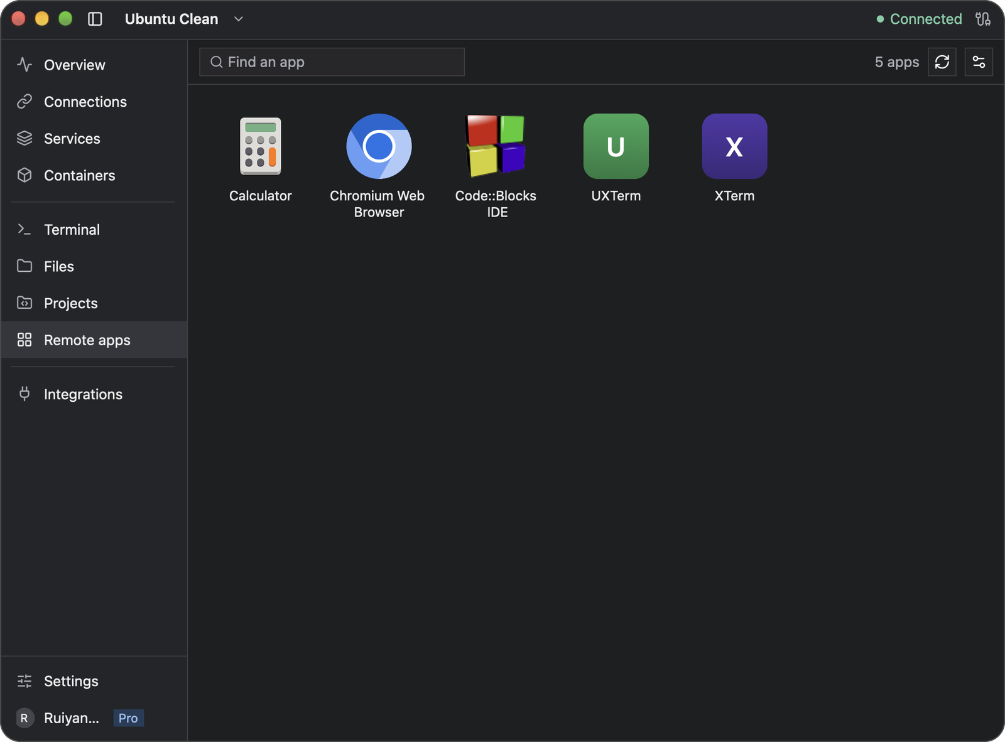This screenshot has height=742, width=1005.
Task: Open the connection tools icon beside Connected
Action: click(983, 19)
